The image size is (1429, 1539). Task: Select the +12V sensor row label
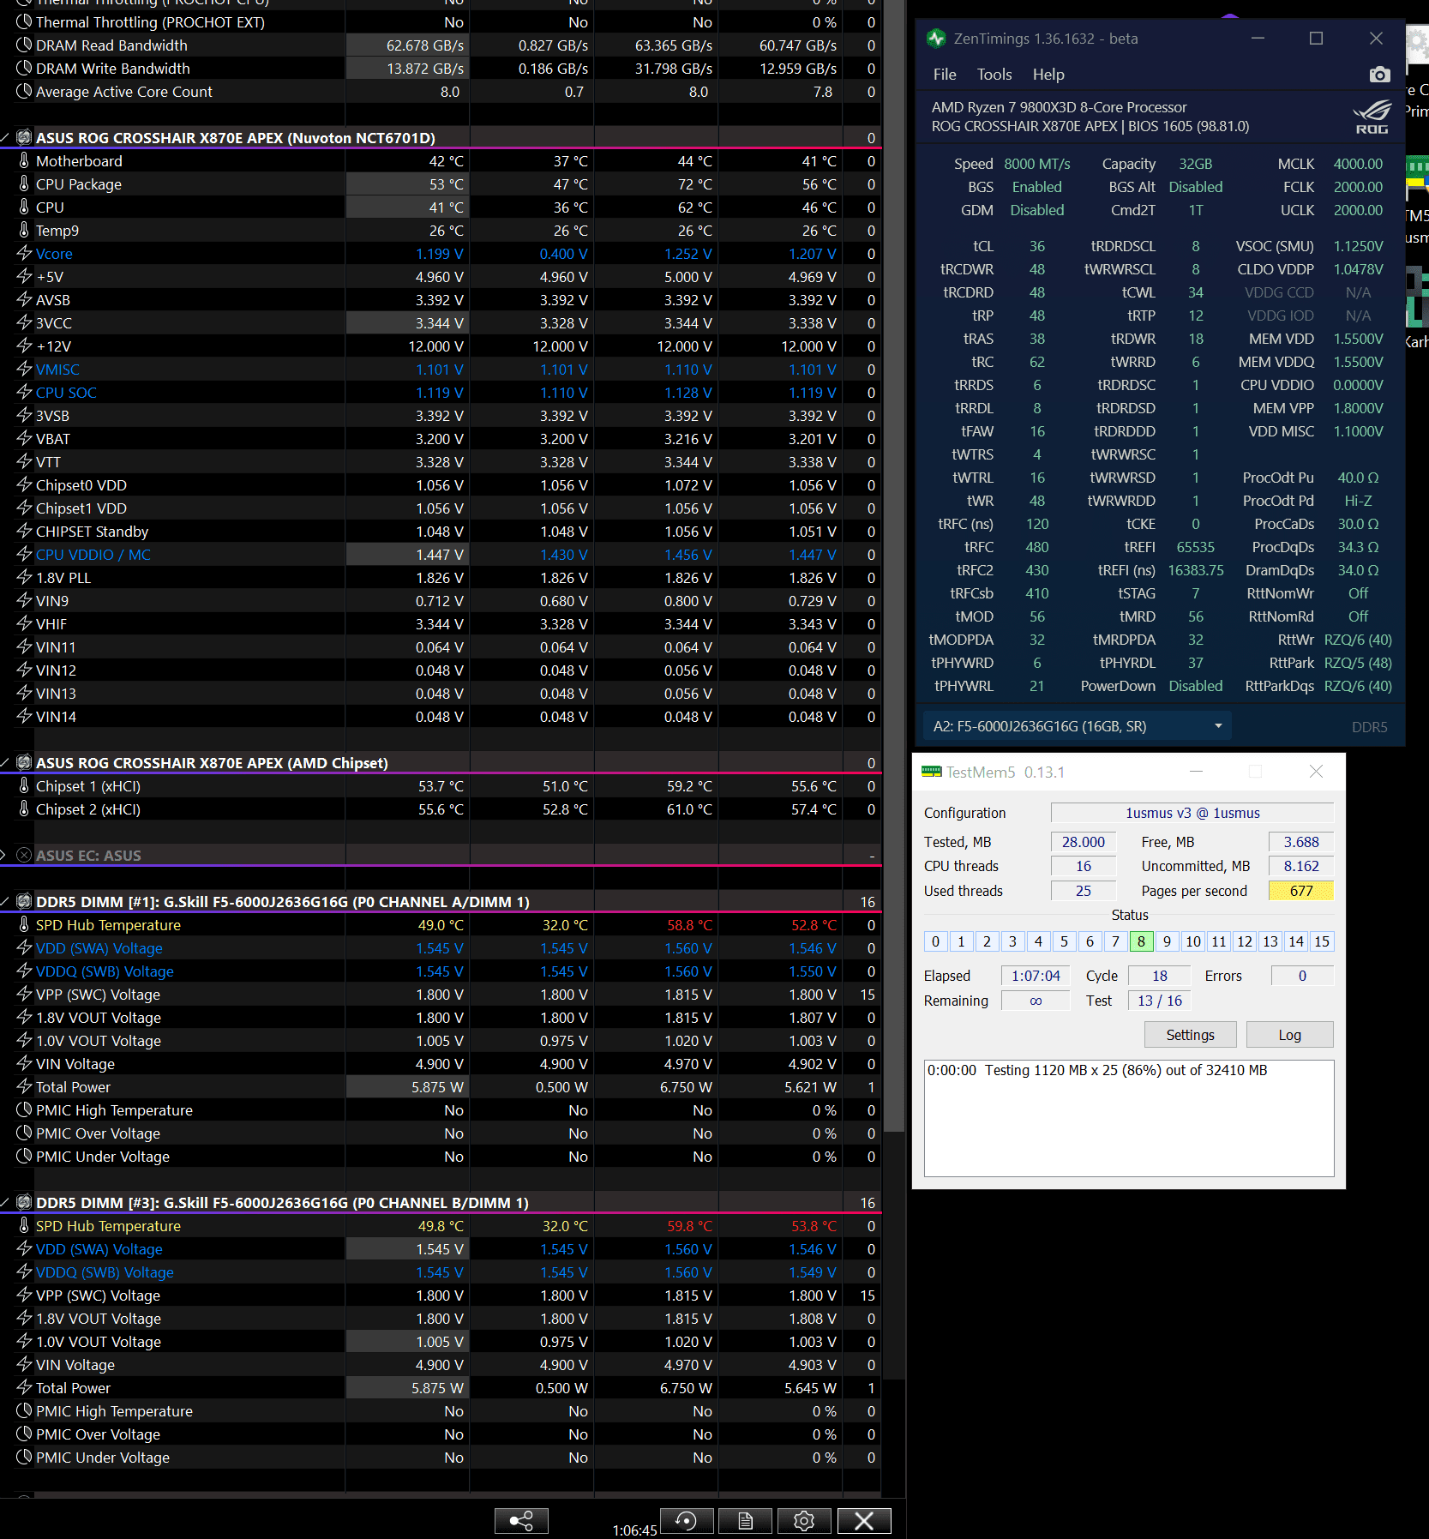coord(53,346)
